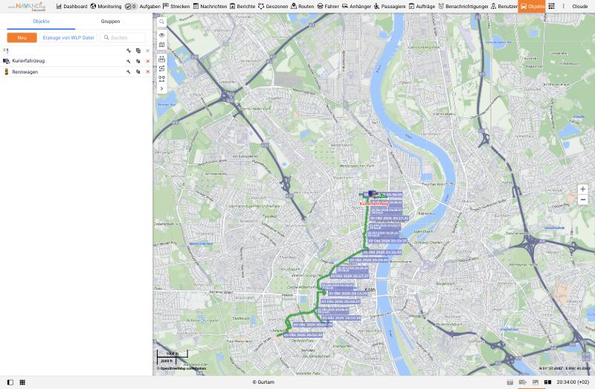Open properties wrench for Kurierfahrzeug
595x389 pixels.
[128, 61]
